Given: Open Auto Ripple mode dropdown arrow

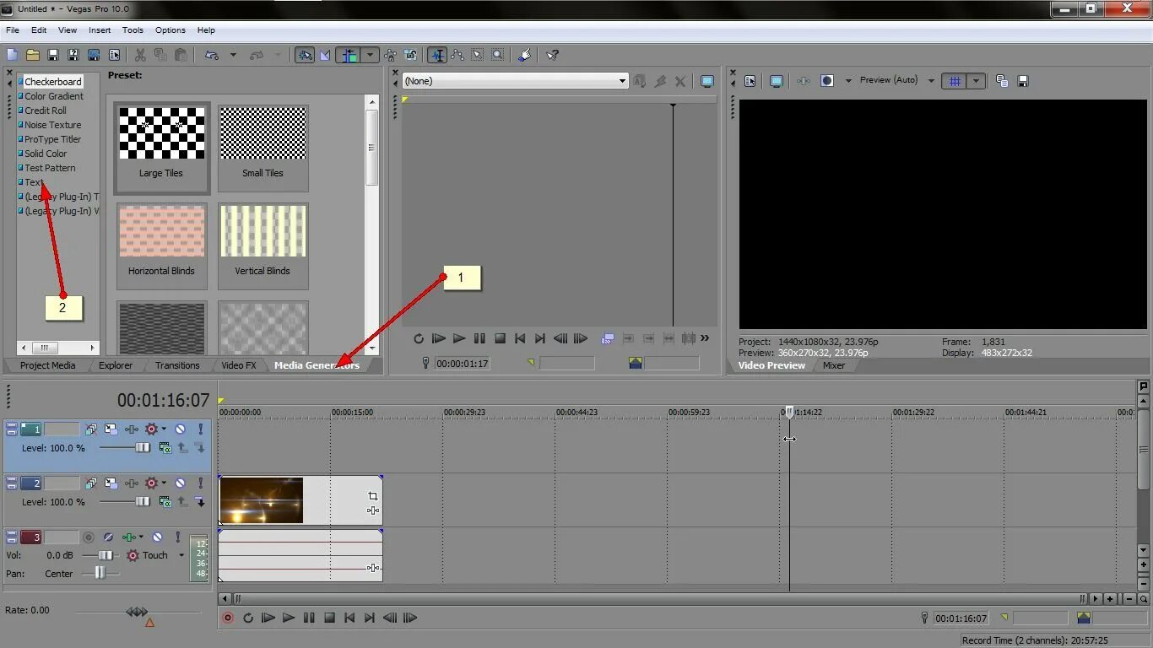Looking at the screenshot, I should (x=370, y=55).
